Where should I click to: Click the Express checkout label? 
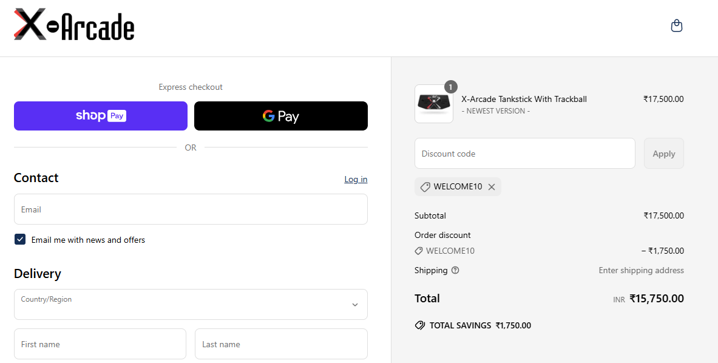(x=191, y=87)
